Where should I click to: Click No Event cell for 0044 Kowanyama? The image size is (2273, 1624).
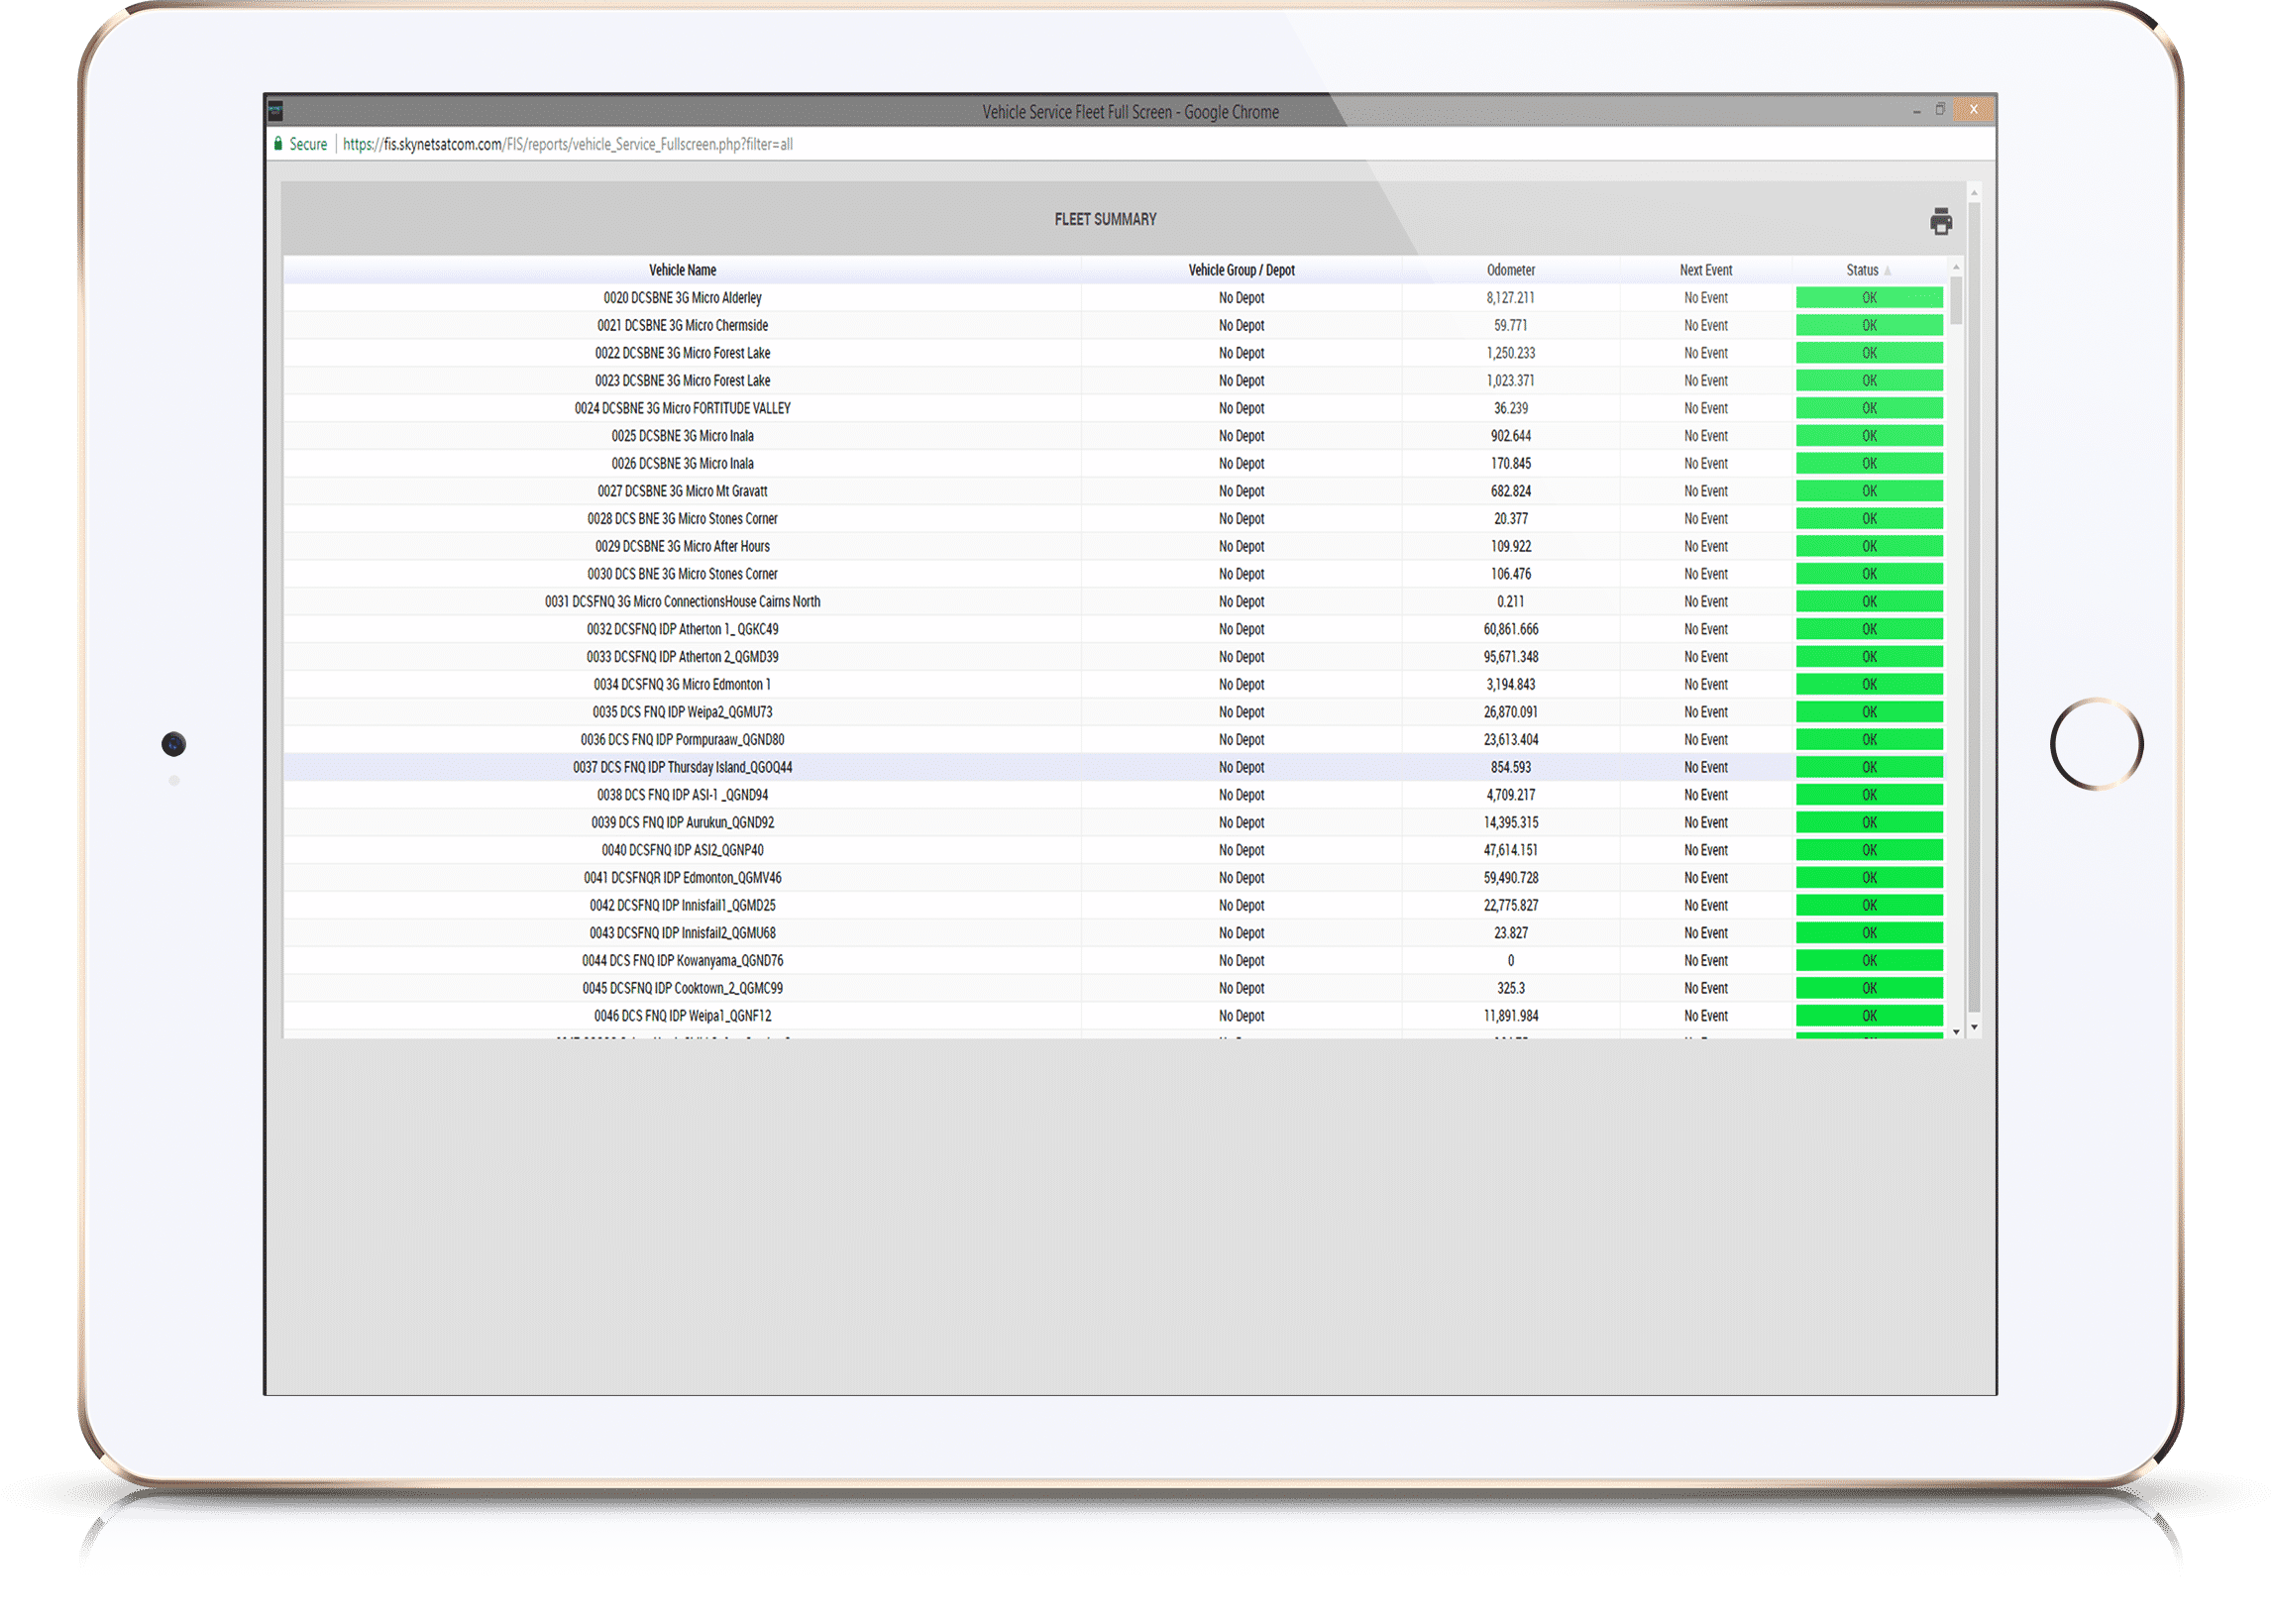(1705, 960)
